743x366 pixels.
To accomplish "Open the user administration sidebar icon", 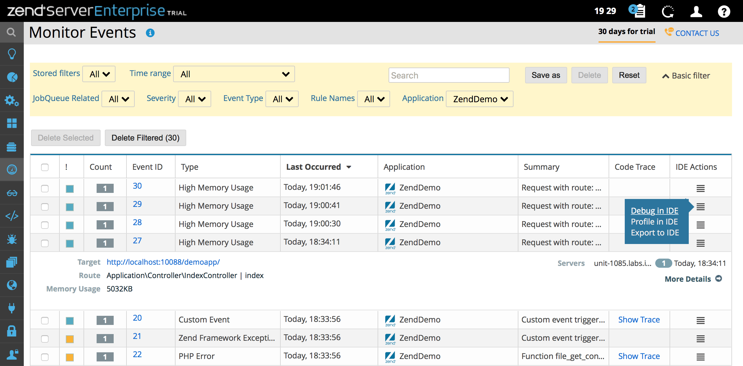I will pyautogui.click(x=12, y=354).
